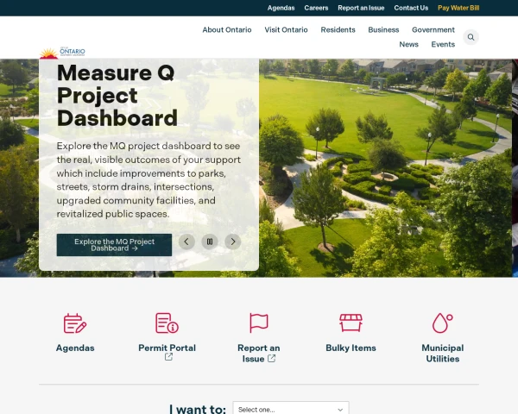Open the 'I want to' Select one dropdown

click(x=291, y=410)
